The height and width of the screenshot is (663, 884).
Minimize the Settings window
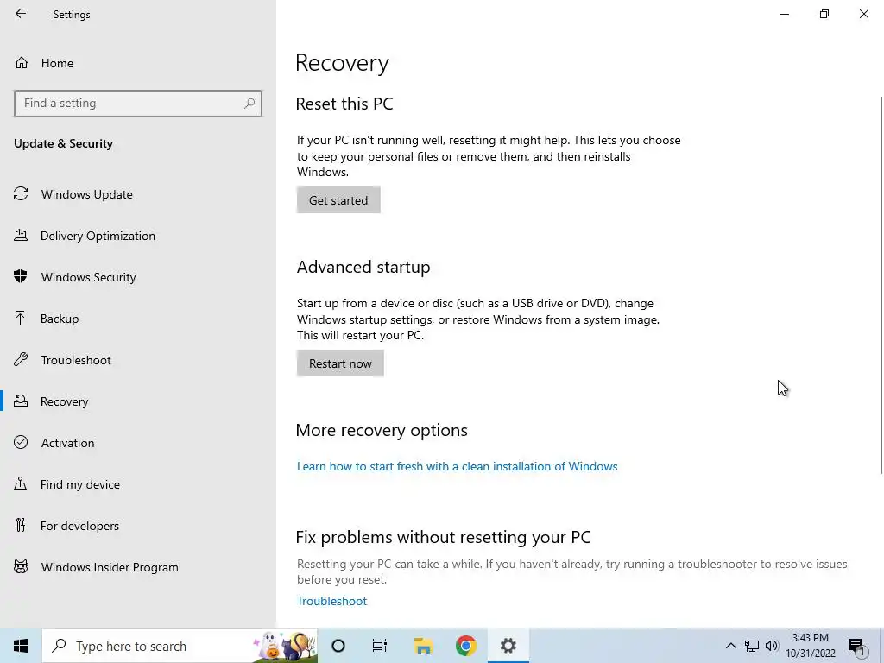pyautogui.click(x=784, y=14)
